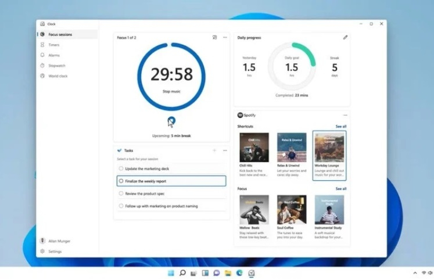Image resolution: width=434 pixels, height=279 pixels.
Task: Click the plus icon to add a task
Action: (x=214, y=151)
